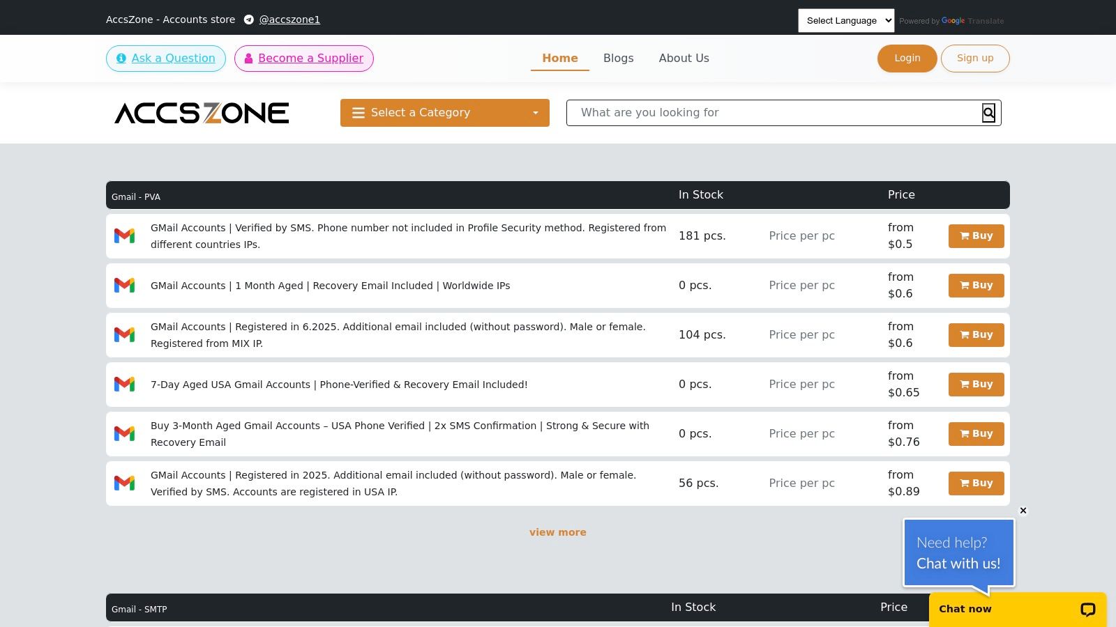
Task: Open the Chat now widget
Action: 1018,610
